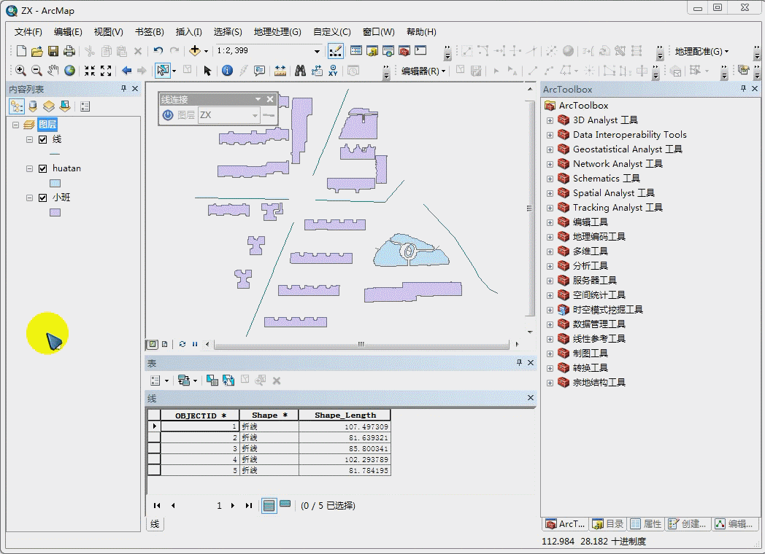Click the Full Extent globe icon
Image resolution: width=765 pixels, height=554 pixels.
pos(69,71)
